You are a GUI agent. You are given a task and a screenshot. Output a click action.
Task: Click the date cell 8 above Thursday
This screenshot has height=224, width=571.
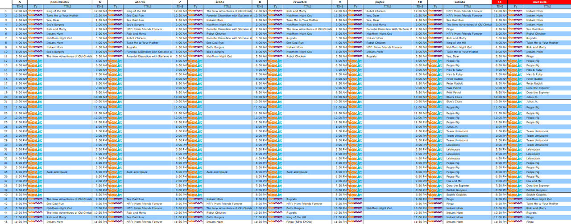[260, 2]
